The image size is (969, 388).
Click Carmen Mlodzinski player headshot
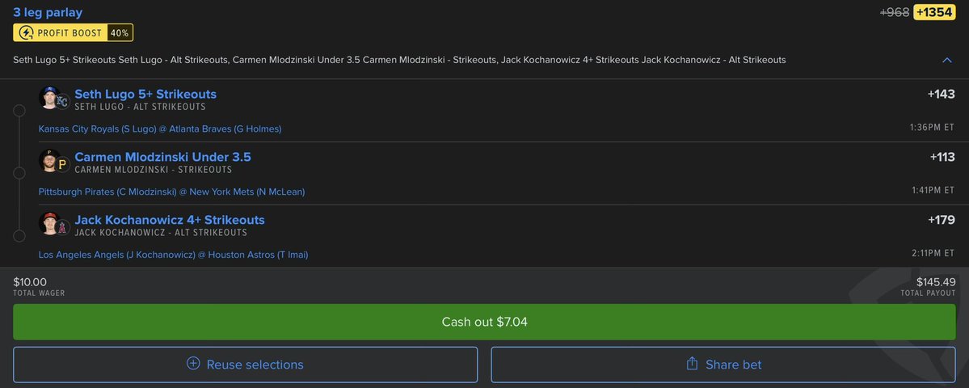click(48, 160)
